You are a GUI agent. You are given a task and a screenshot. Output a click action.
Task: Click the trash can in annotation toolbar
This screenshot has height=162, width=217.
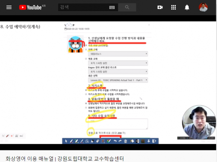(x=125, y=141)
